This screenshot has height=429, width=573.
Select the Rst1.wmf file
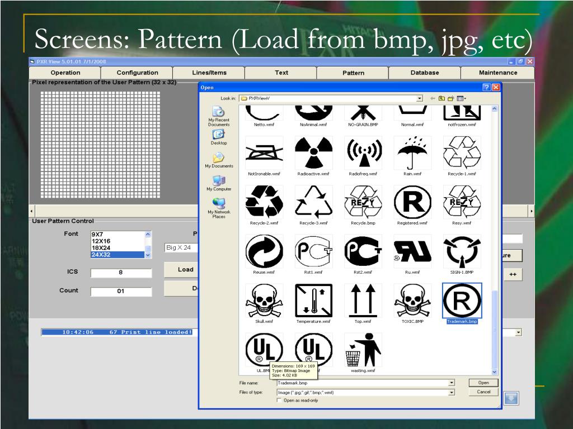(313, 255)
